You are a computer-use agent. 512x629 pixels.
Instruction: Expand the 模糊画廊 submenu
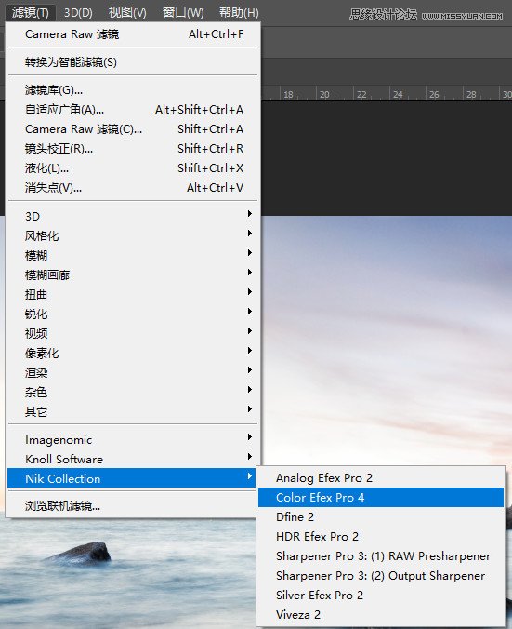(133, 275)
